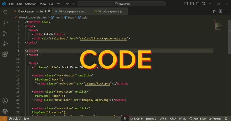Toggle the bottom panel layout icon
The height and width of the screenshot is (121, 231).
(192, 4)
